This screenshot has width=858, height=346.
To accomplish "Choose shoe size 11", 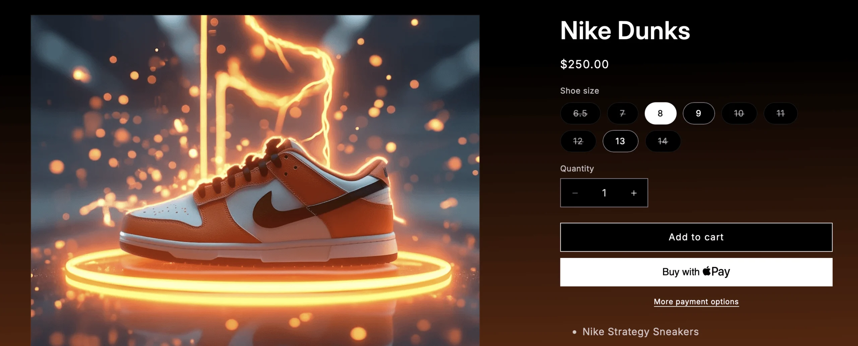I will [x=781, y=113].
